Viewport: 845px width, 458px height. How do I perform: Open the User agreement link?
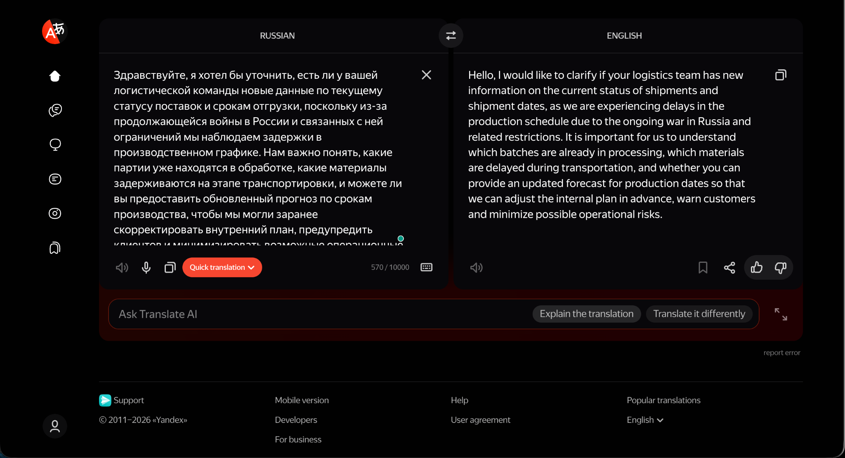click(x=481, y=420)
